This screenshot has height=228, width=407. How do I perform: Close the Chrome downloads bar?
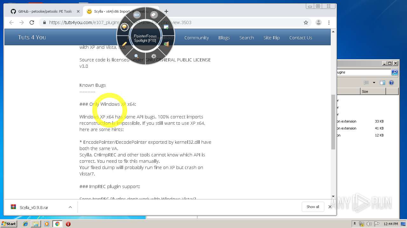pyautogui.click(x=330, y=207)
